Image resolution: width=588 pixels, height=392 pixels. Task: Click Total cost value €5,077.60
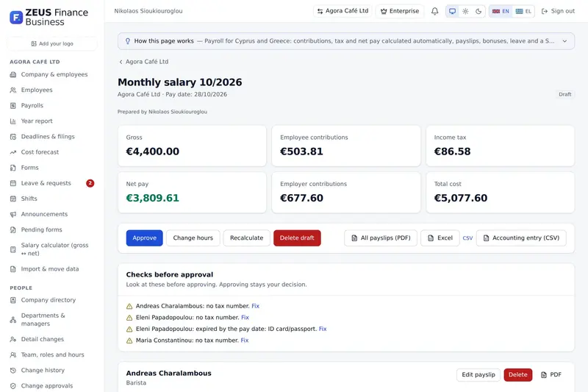[x=461, y=198]
